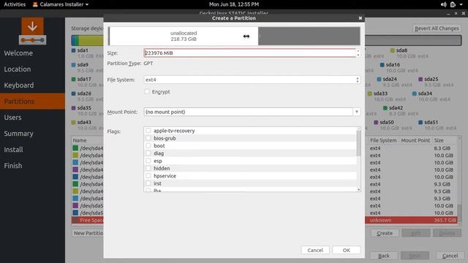
Task: Click the partition resize handle arrow
Action: [x=246, y=37]
